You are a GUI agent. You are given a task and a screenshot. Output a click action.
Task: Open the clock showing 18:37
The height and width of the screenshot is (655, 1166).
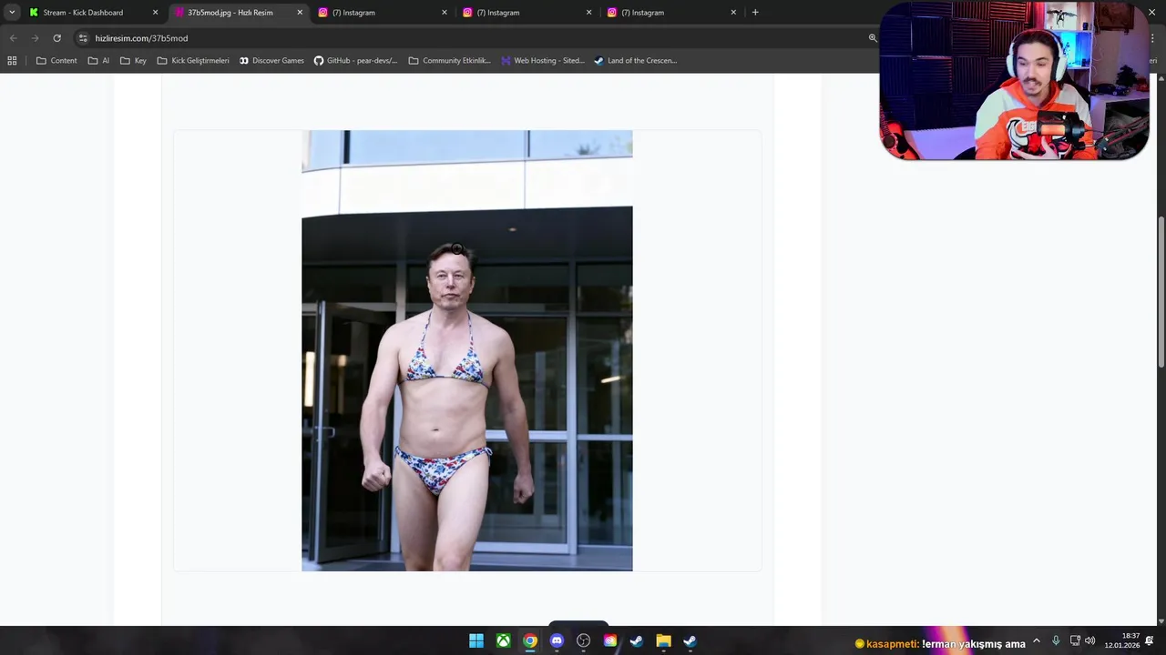coord(1121,640)
